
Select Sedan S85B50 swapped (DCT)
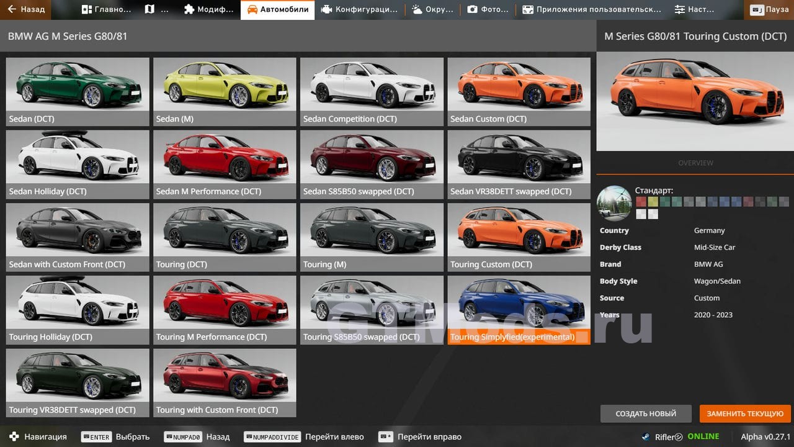click(372, 165)
